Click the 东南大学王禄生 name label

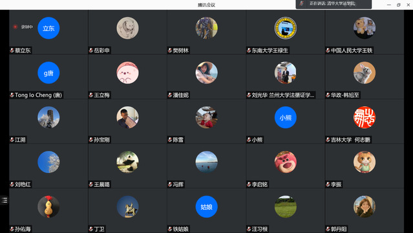(270, 50)
